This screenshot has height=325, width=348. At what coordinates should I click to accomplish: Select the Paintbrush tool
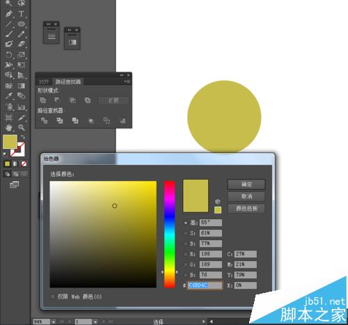tap(9, 34)
